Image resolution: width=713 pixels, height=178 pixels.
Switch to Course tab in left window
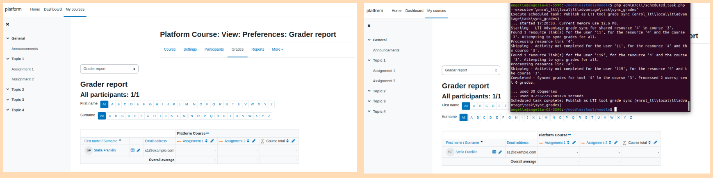click(x=170, y=49)
